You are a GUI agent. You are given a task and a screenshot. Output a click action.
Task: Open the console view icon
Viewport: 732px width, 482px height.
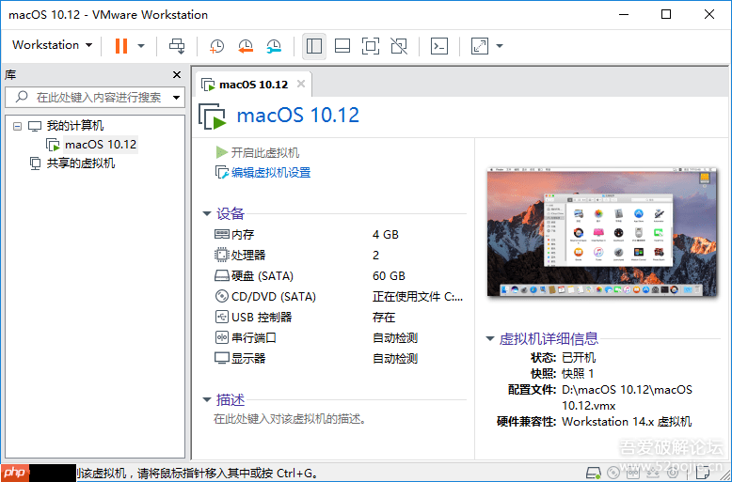click(x=439, y=46)
